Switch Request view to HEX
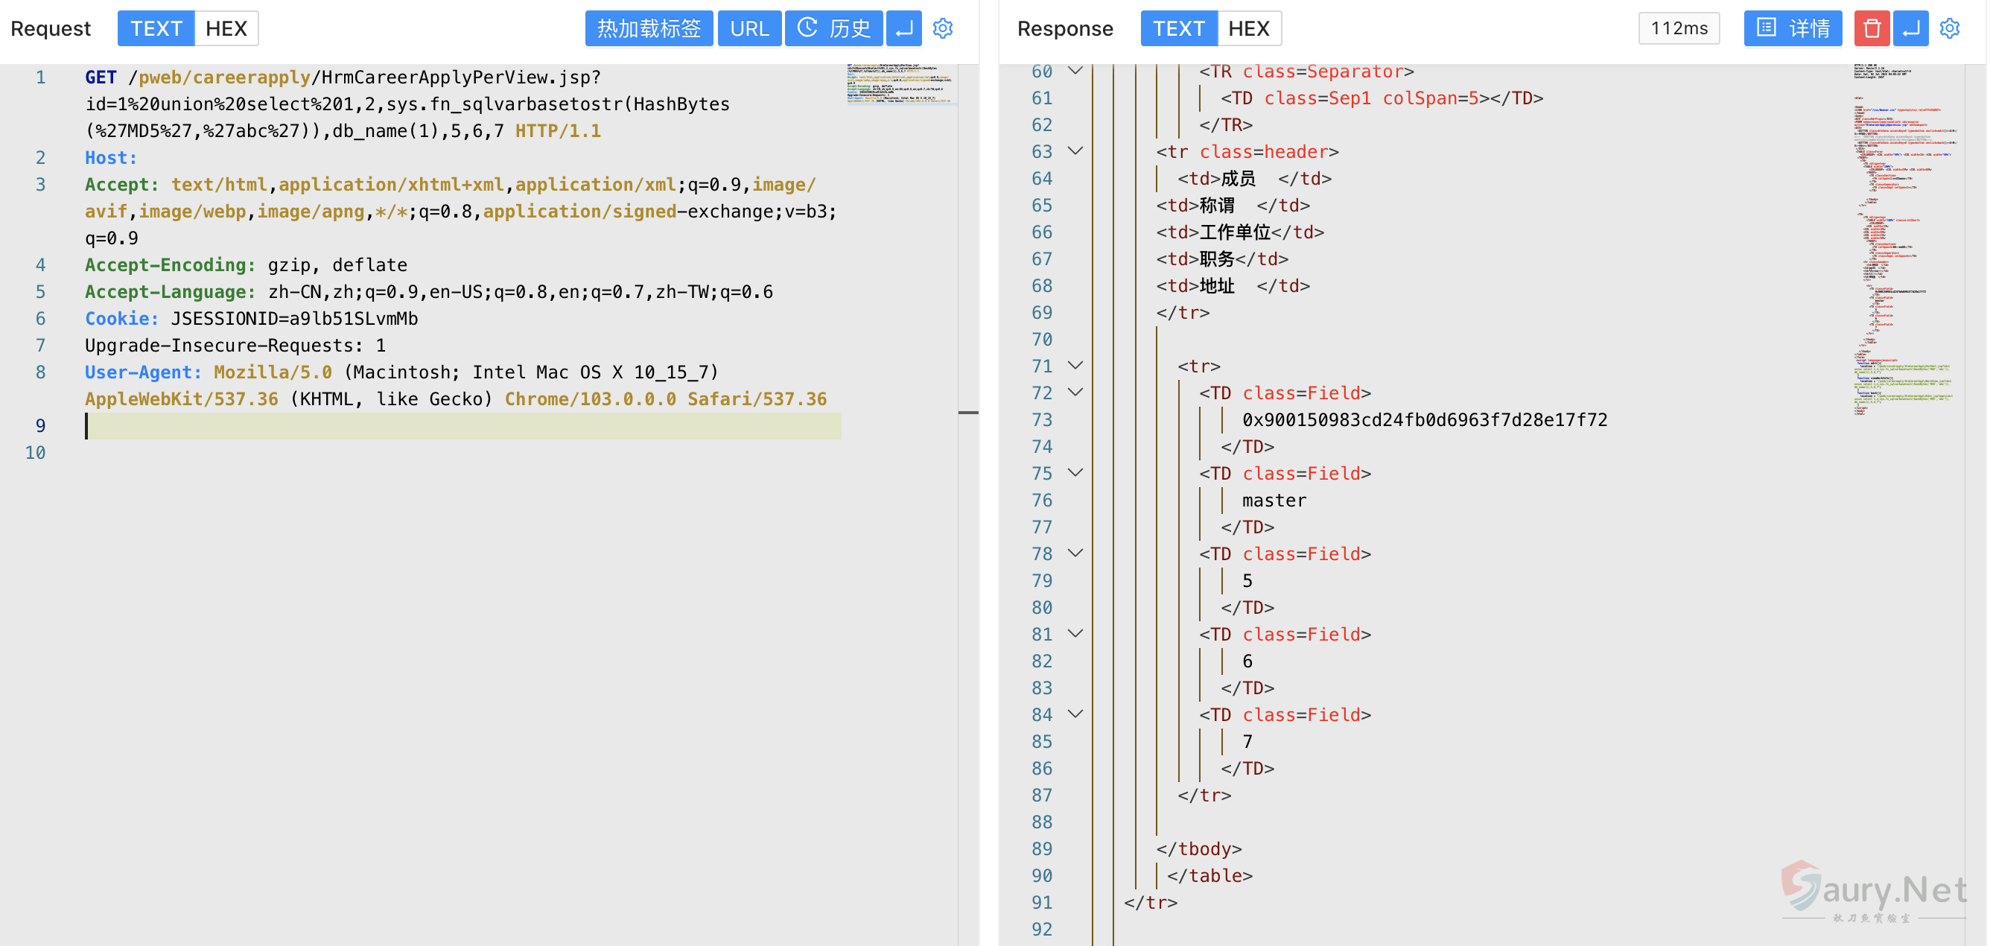1990x946 pixels. tap(226, 28)
